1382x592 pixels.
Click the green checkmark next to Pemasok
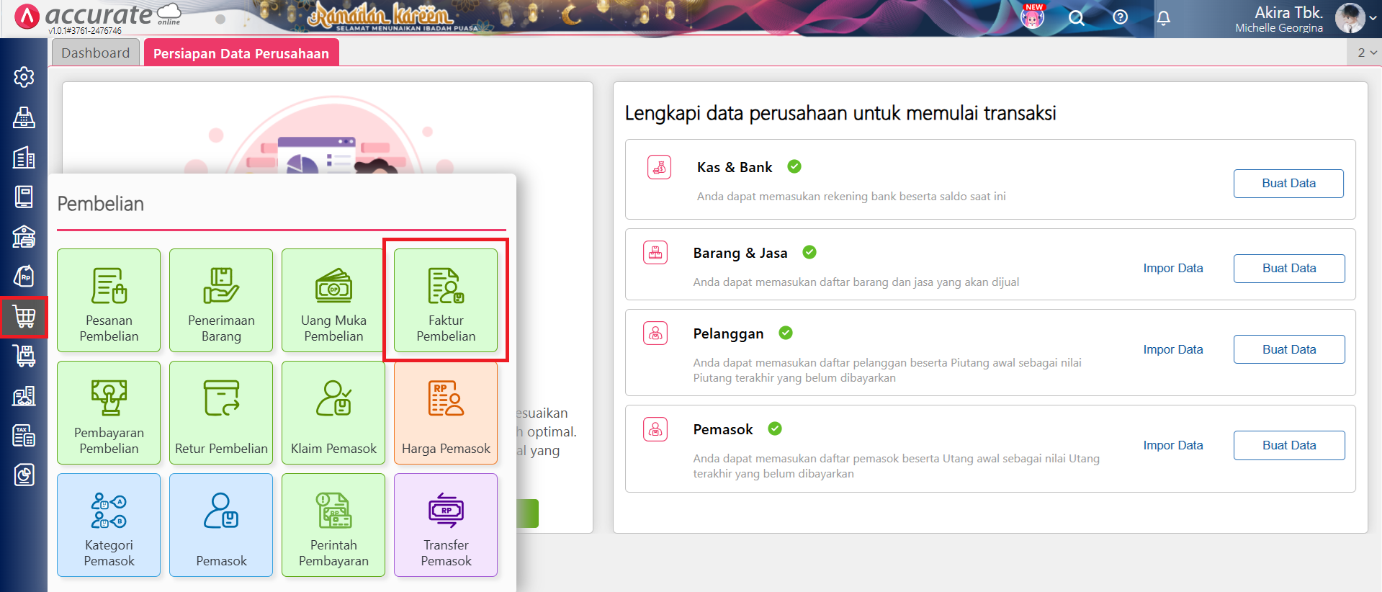click(x=775, y=429)
